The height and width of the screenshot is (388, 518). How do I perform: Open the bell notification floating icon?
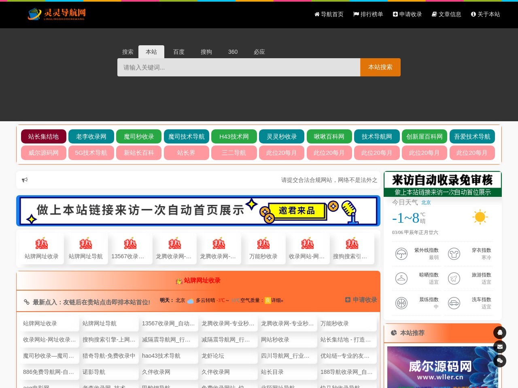tap(500, 333)
